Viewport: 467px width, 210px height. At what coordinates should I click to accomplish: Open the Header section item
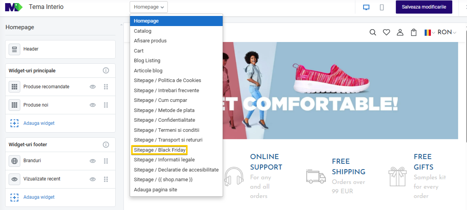60,49
